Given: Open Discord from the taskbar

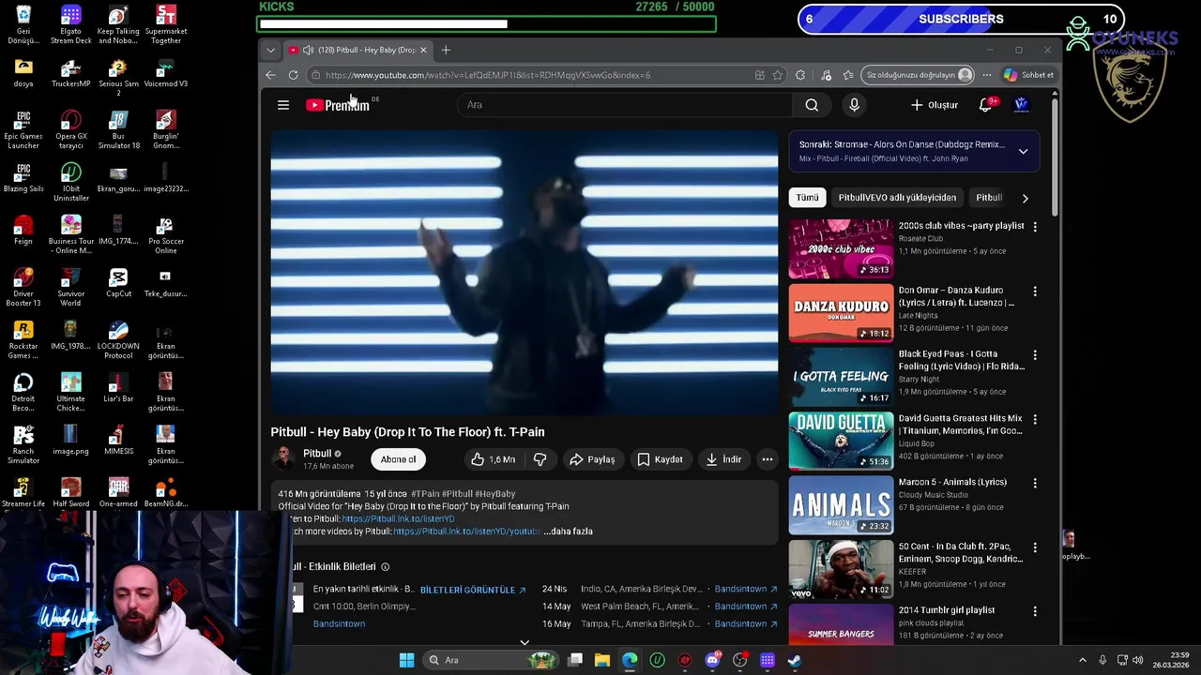Looking at the screenshot, I should [712, 660].
